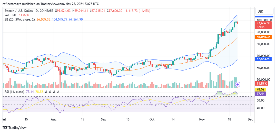Select the RSI (14, close) indicator legend

coord(14,92)
